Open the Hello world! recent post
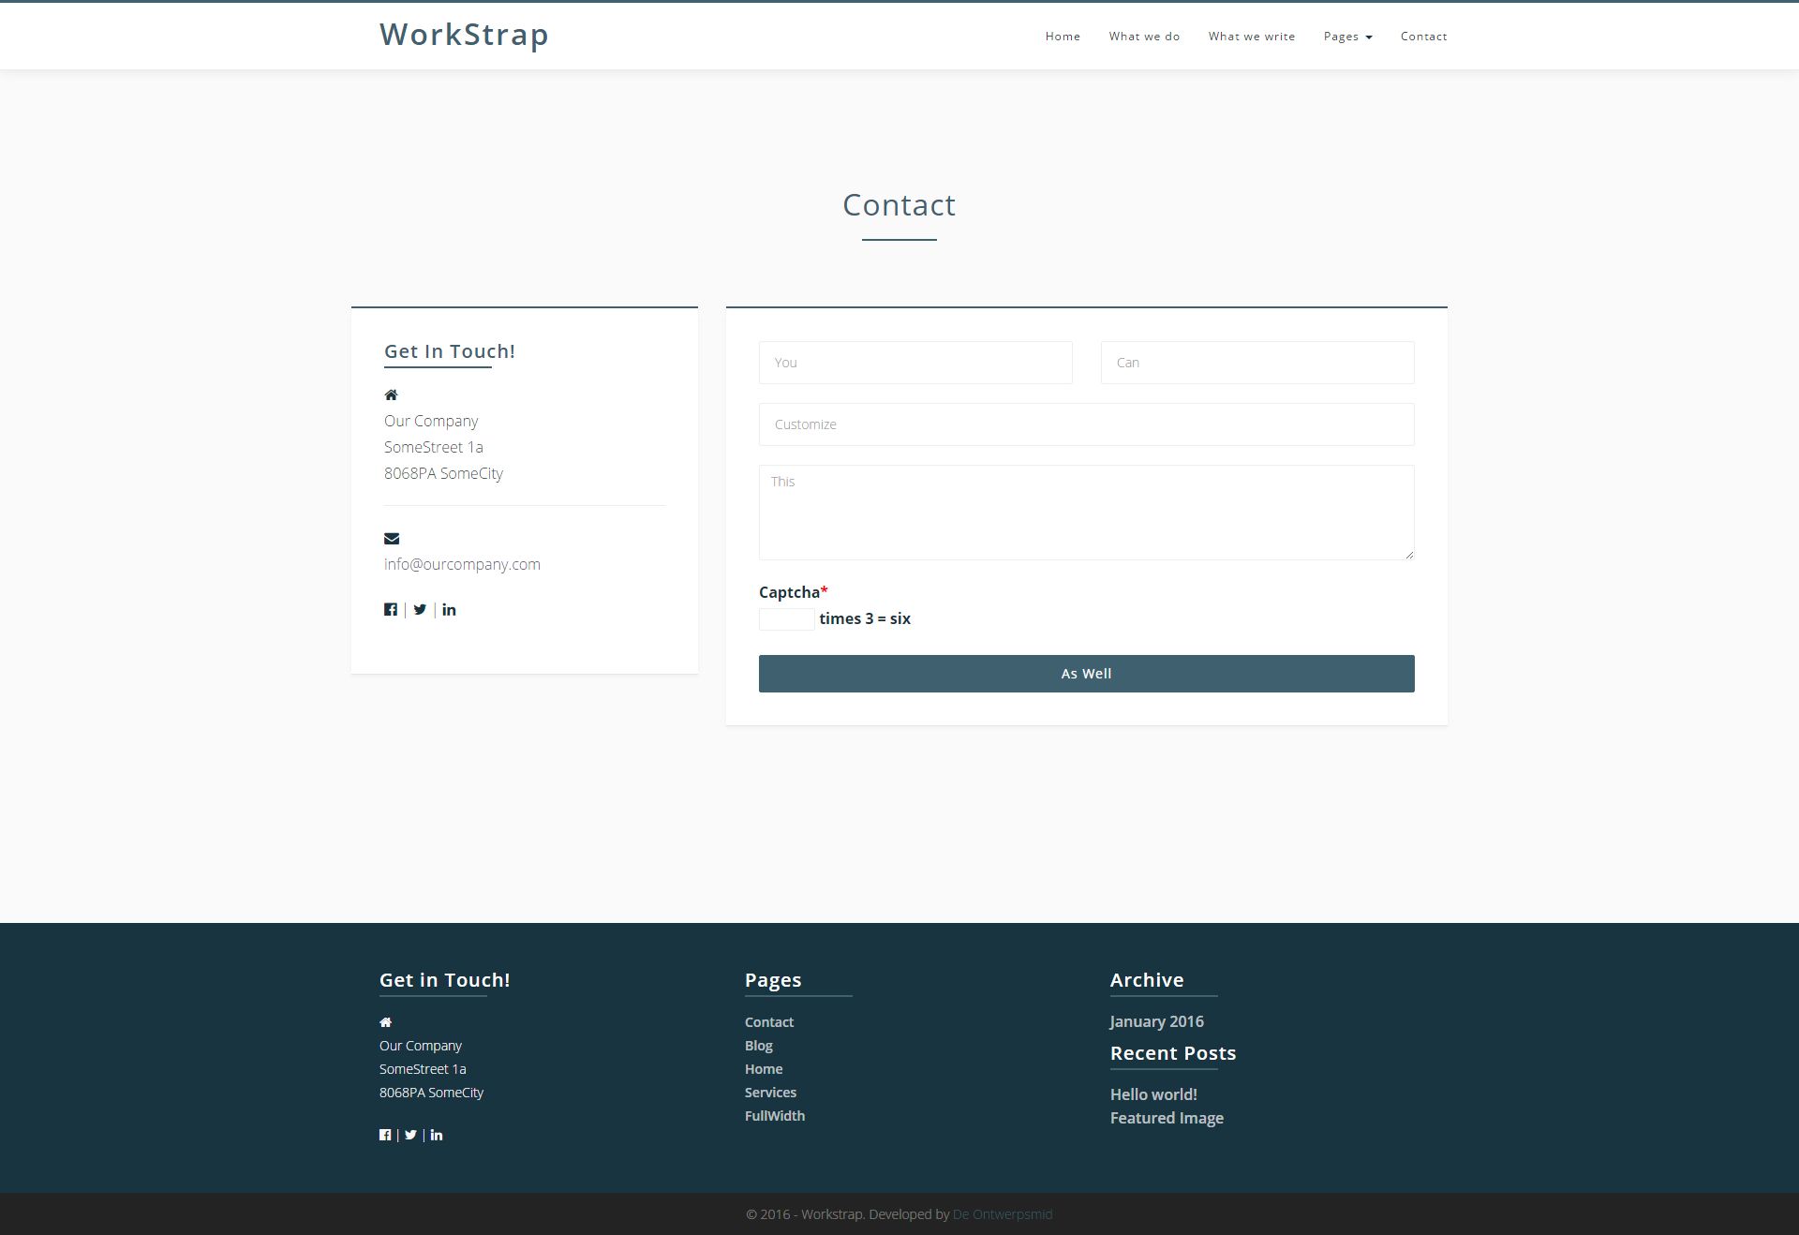The width and height of the screenshot is (1799, 1235). coord(1152,1094)
